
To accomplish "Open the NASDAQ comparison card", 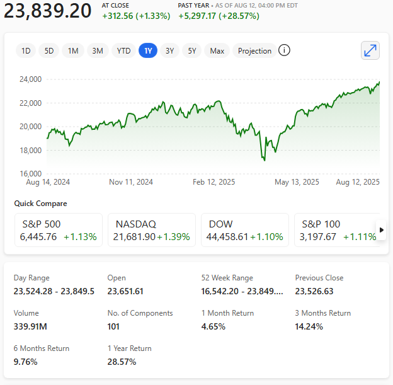I will click(x=152, y=230).
